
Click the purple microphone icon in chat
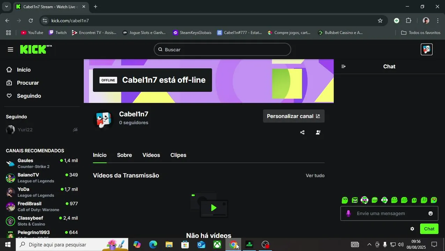pyautogui.click(x=348, y=213)
